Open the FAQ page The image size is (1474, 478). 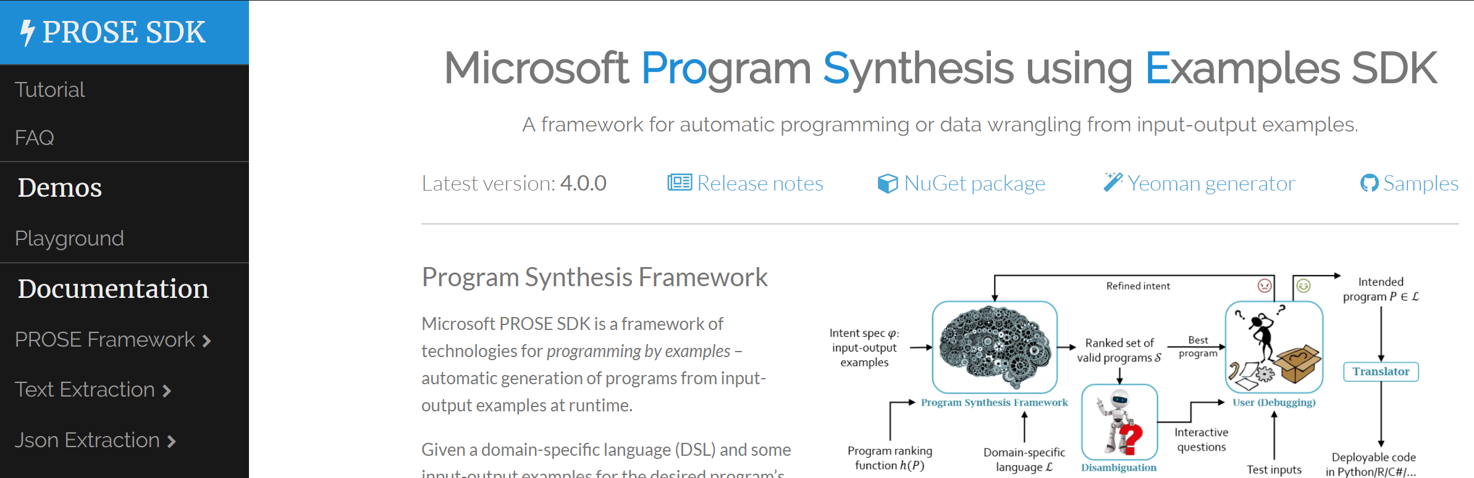(35, 138)
